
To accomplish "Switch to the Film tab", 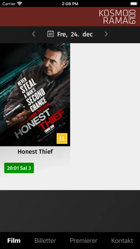I will tap(14, 241).
